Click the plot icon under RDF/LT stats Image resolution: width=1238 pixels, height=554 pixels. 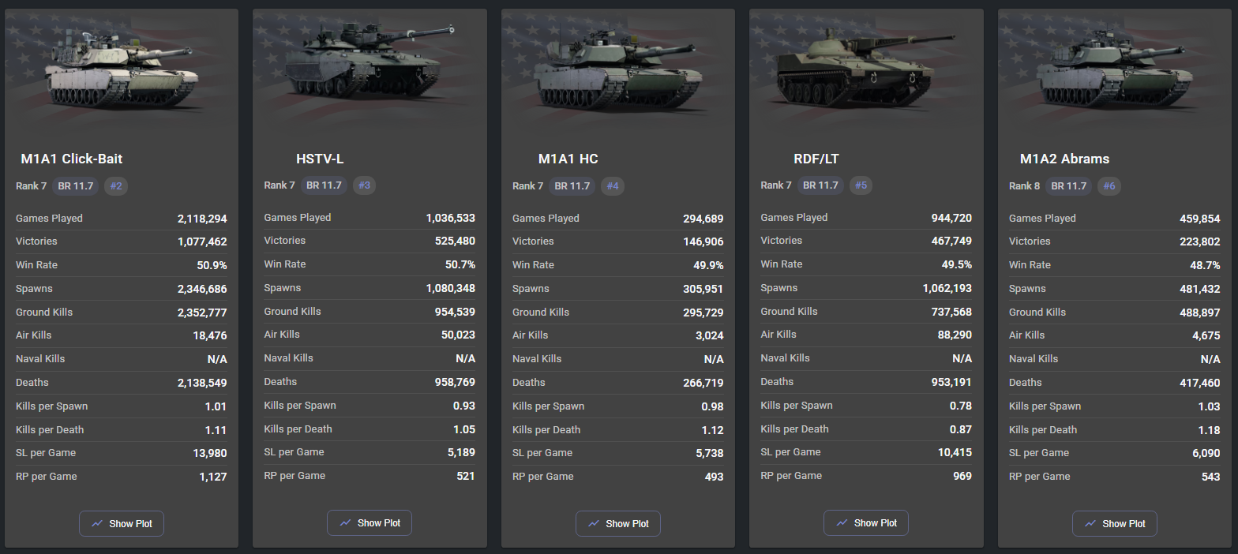pos(842,522)
